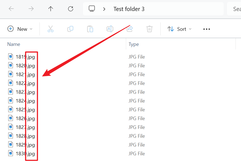Click the Forward navigation arrow
The image size is (241, 163).
(x=31, y=9)
